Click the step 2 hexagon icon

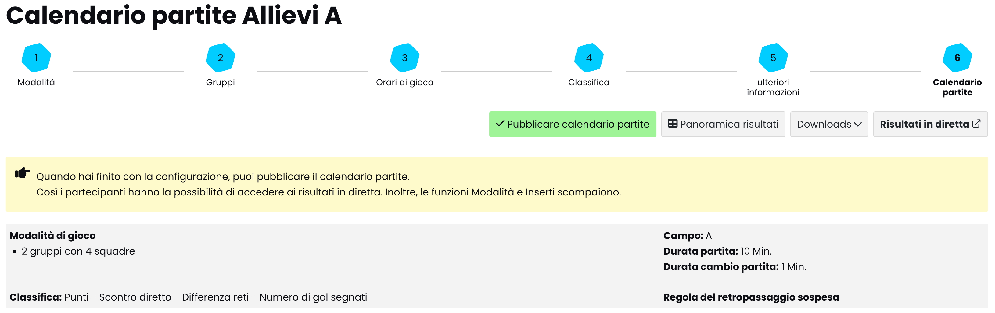(221, 58)
